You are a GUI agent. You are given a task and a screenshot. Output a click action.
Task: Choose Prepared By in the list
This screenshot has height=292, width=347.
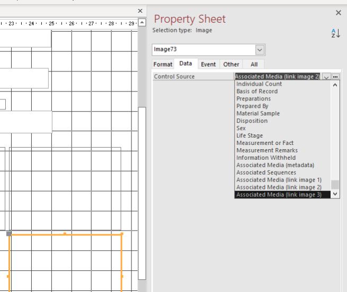click(x=282, y=106)
